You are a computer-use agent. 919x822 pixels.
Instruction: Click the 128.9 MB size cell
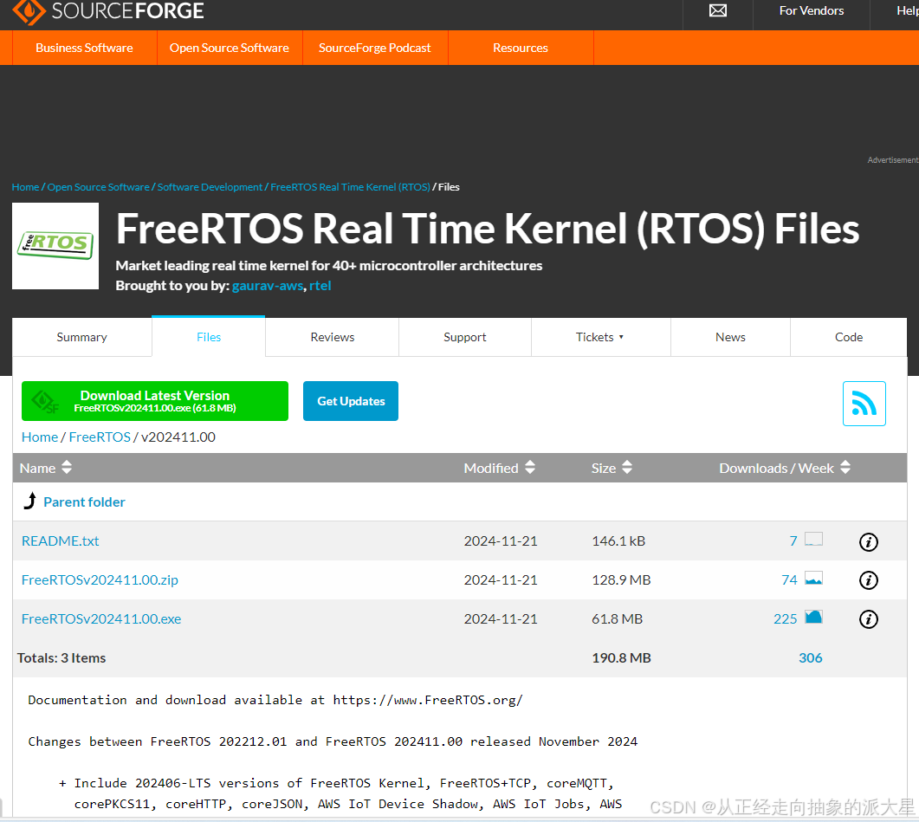621,579
